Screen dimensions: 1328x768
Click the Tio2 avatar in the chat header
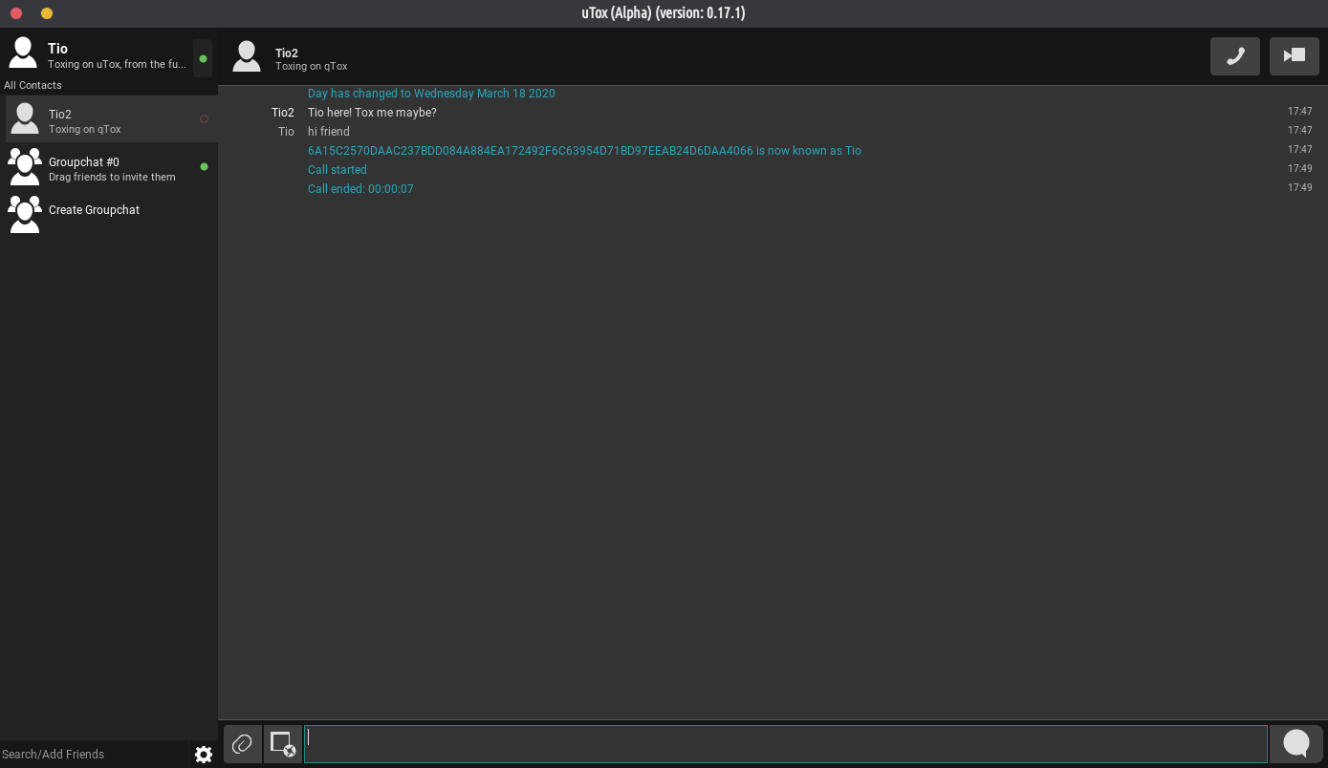pyautogui.click(x=247, y=56)
